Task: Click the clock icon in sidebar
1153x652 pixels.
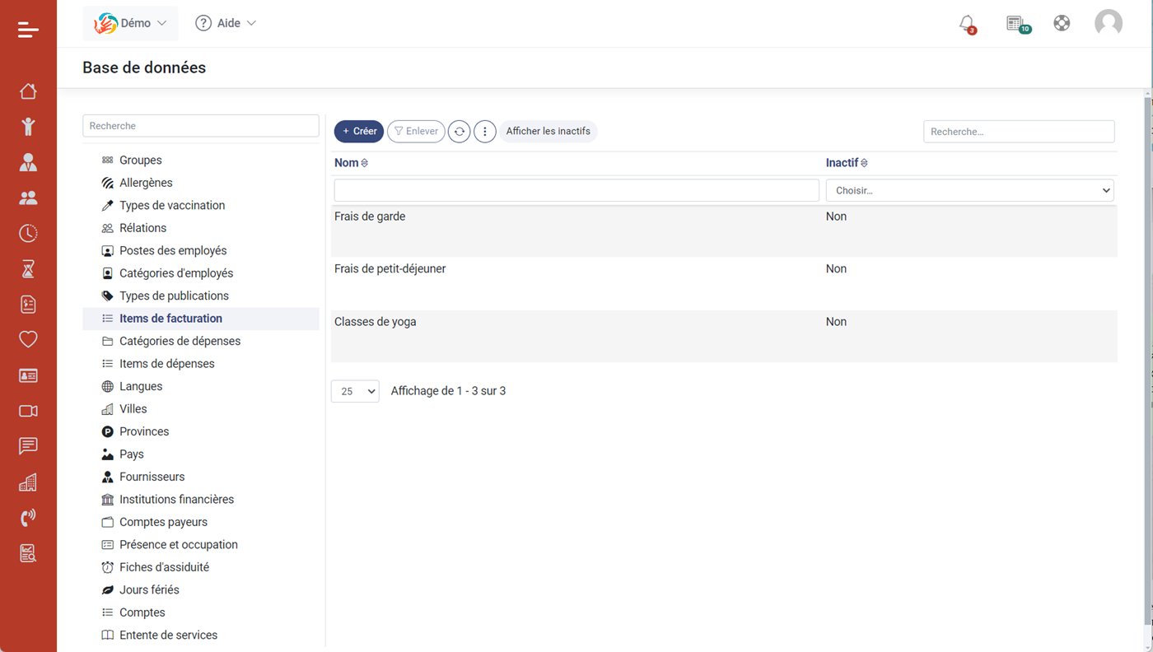Action: click(28, 234)
